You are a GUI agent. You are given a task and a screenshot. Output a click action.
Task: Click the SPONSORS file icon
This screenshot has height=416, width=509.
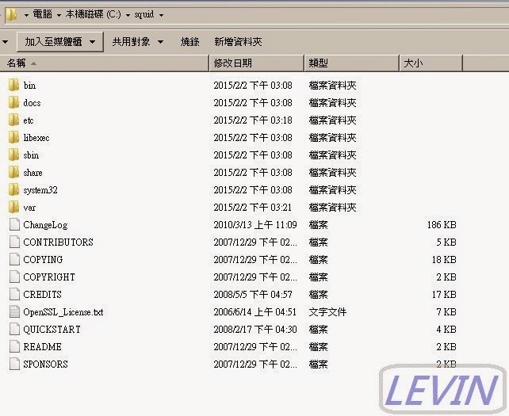(14, 364)
